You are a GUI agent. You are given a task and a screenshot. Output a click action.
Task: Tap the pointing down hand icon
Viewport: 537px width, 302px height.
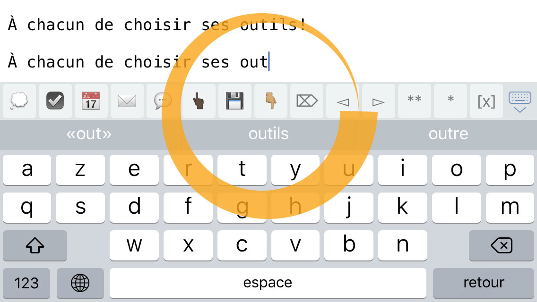(x=270, y=101)
